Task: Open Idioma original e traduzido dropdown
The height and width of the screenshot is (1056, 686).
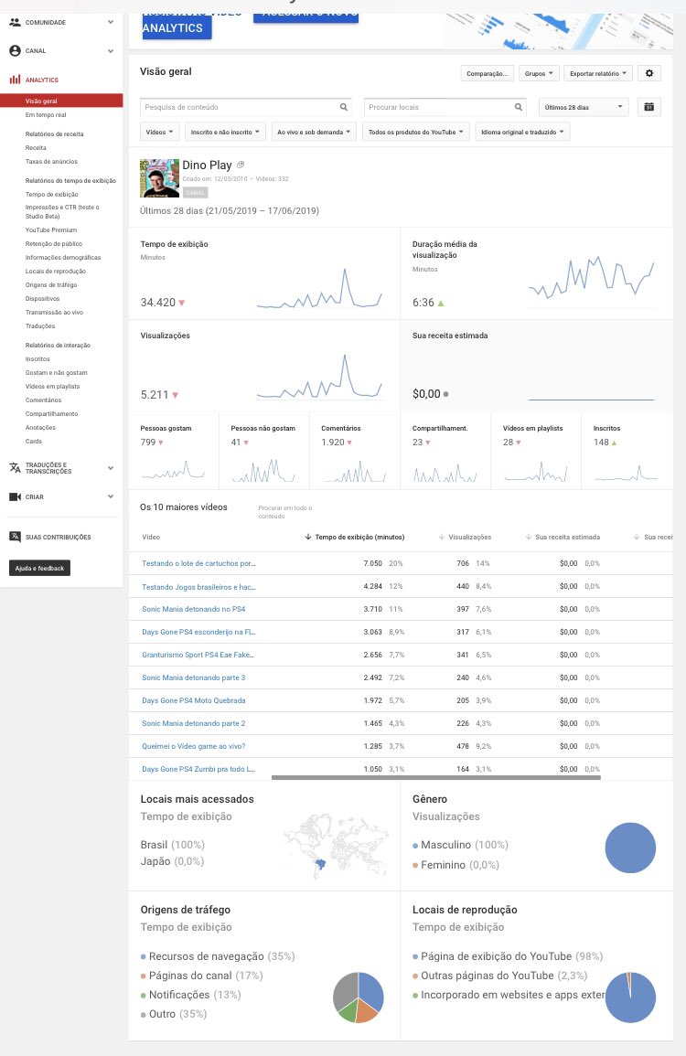Action: click(x=523, y=132)
